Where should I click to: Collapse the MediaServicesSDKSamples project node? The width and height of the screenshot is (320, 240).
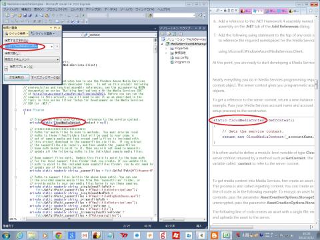coord(163,44)
